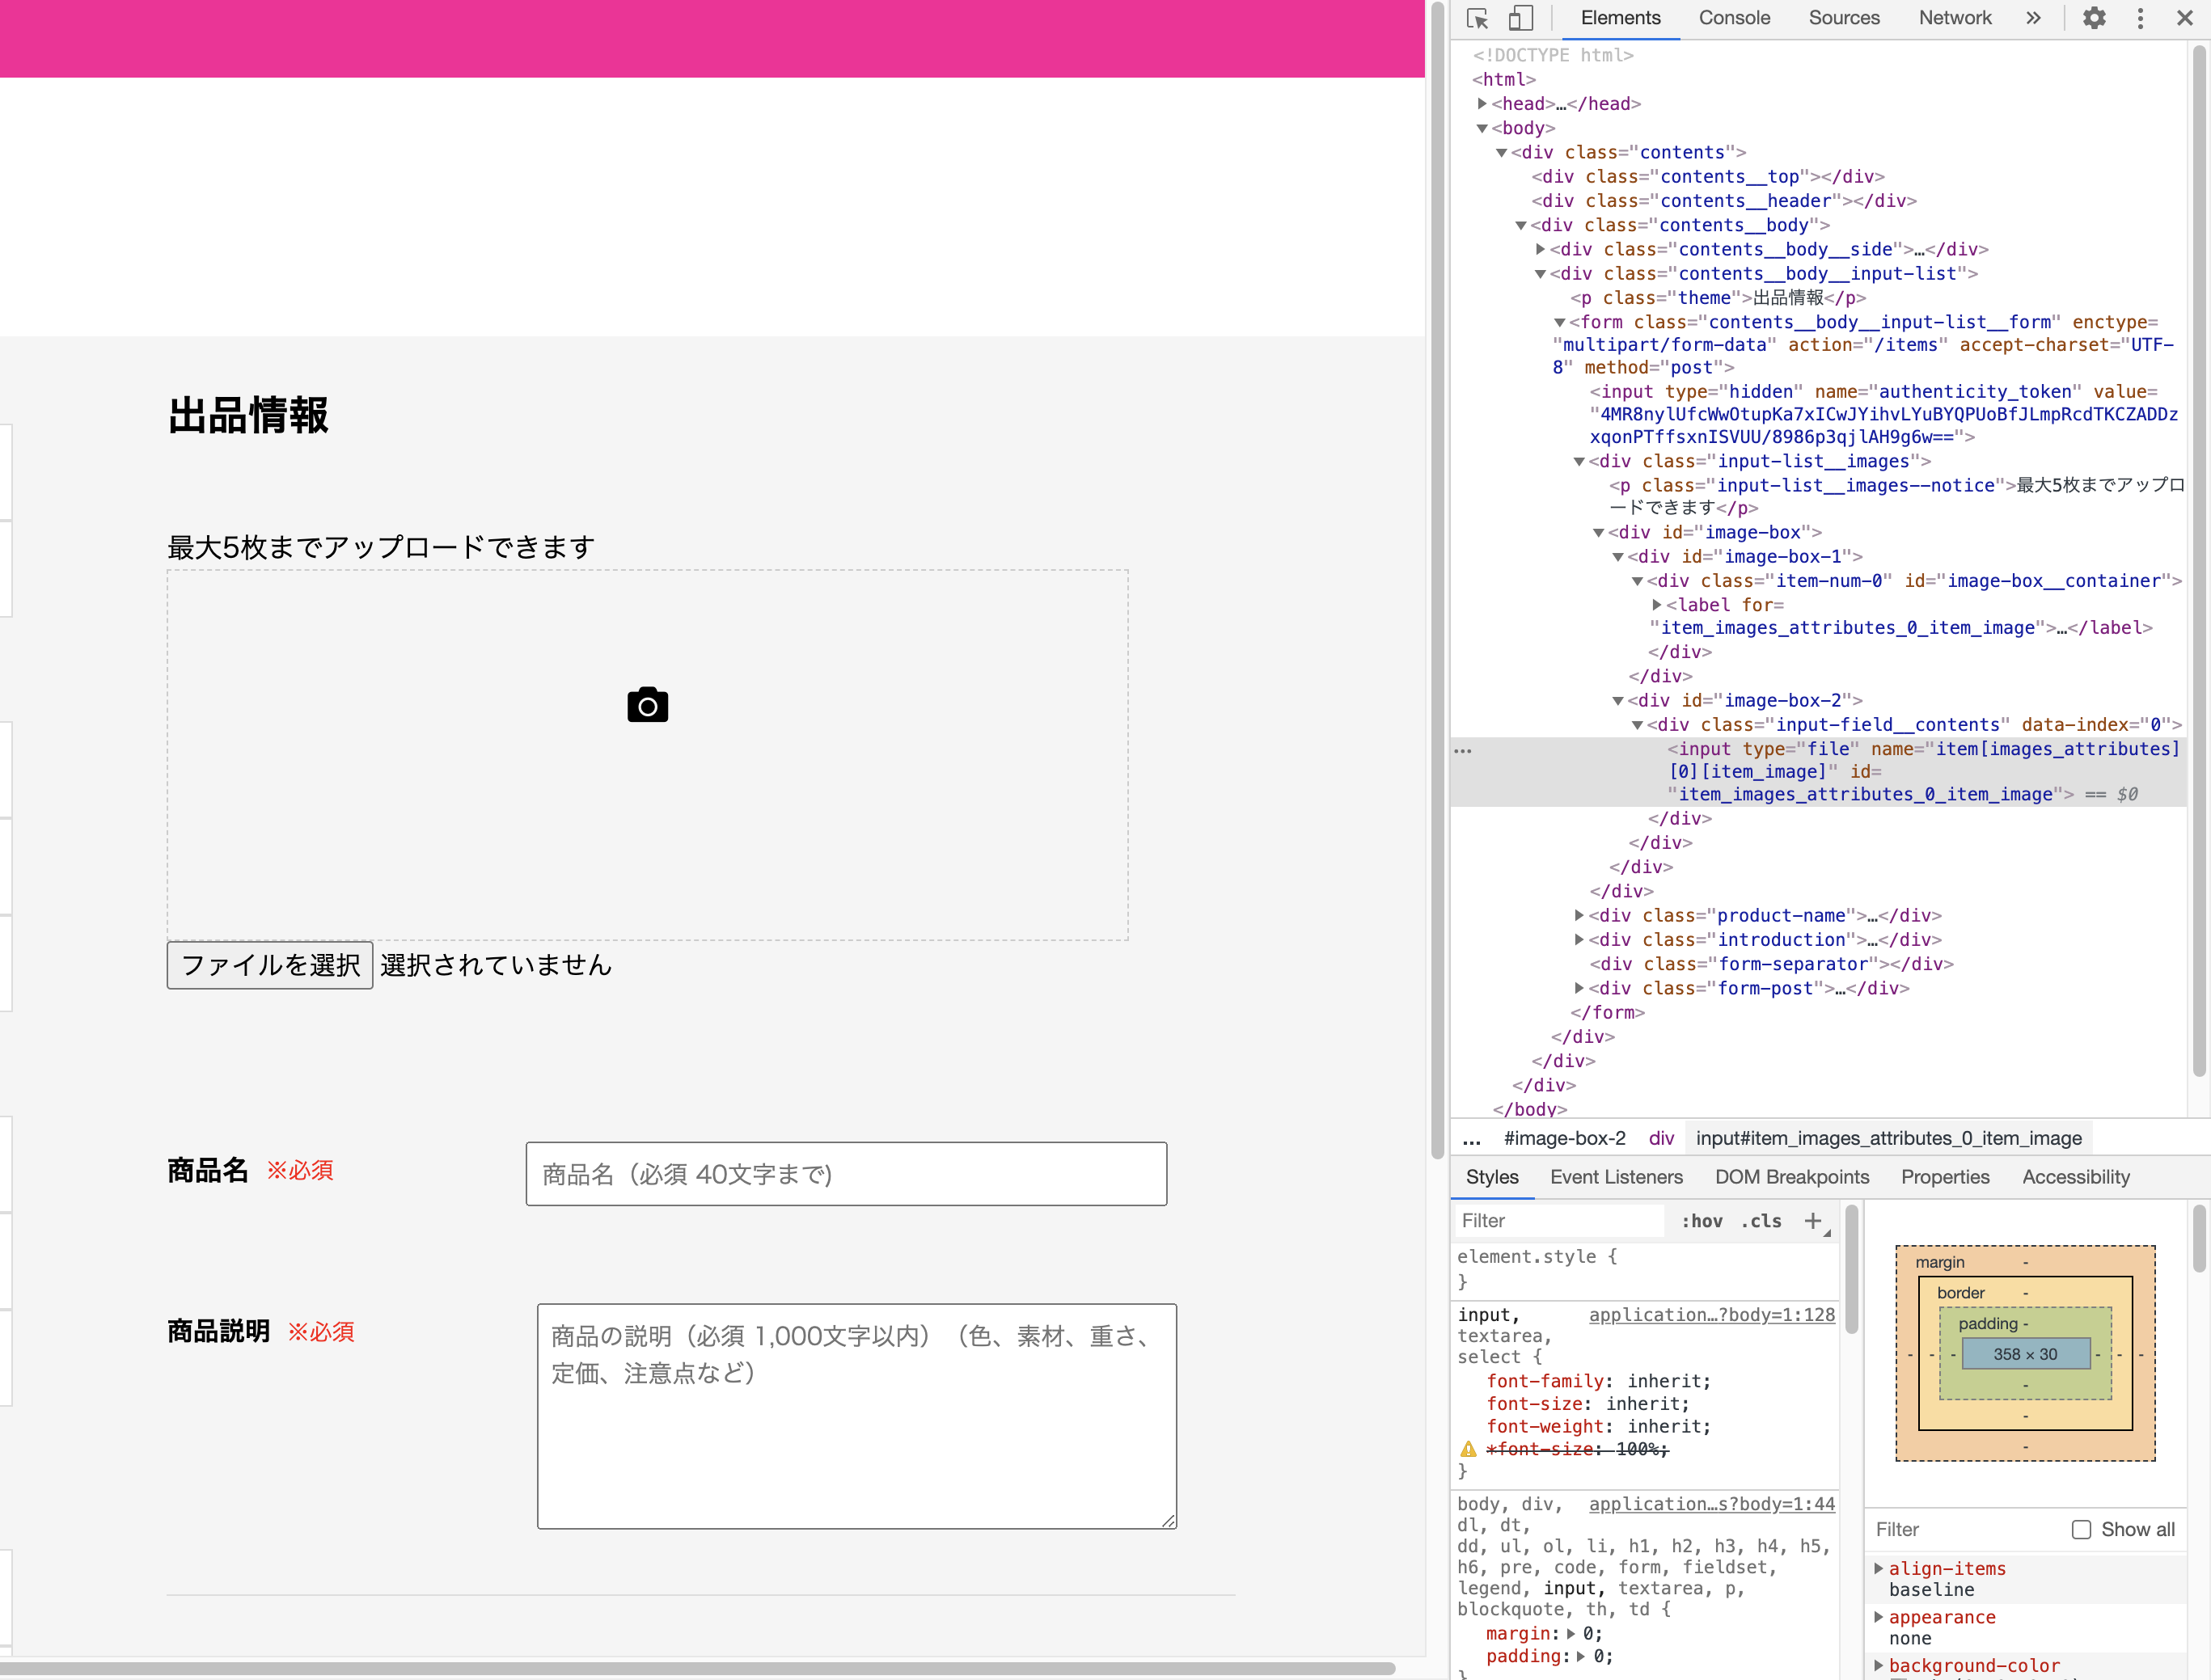Enable the Show all checkbox
This screenshot has width=2211, height=1680.
click(x=2081, y=1529)
